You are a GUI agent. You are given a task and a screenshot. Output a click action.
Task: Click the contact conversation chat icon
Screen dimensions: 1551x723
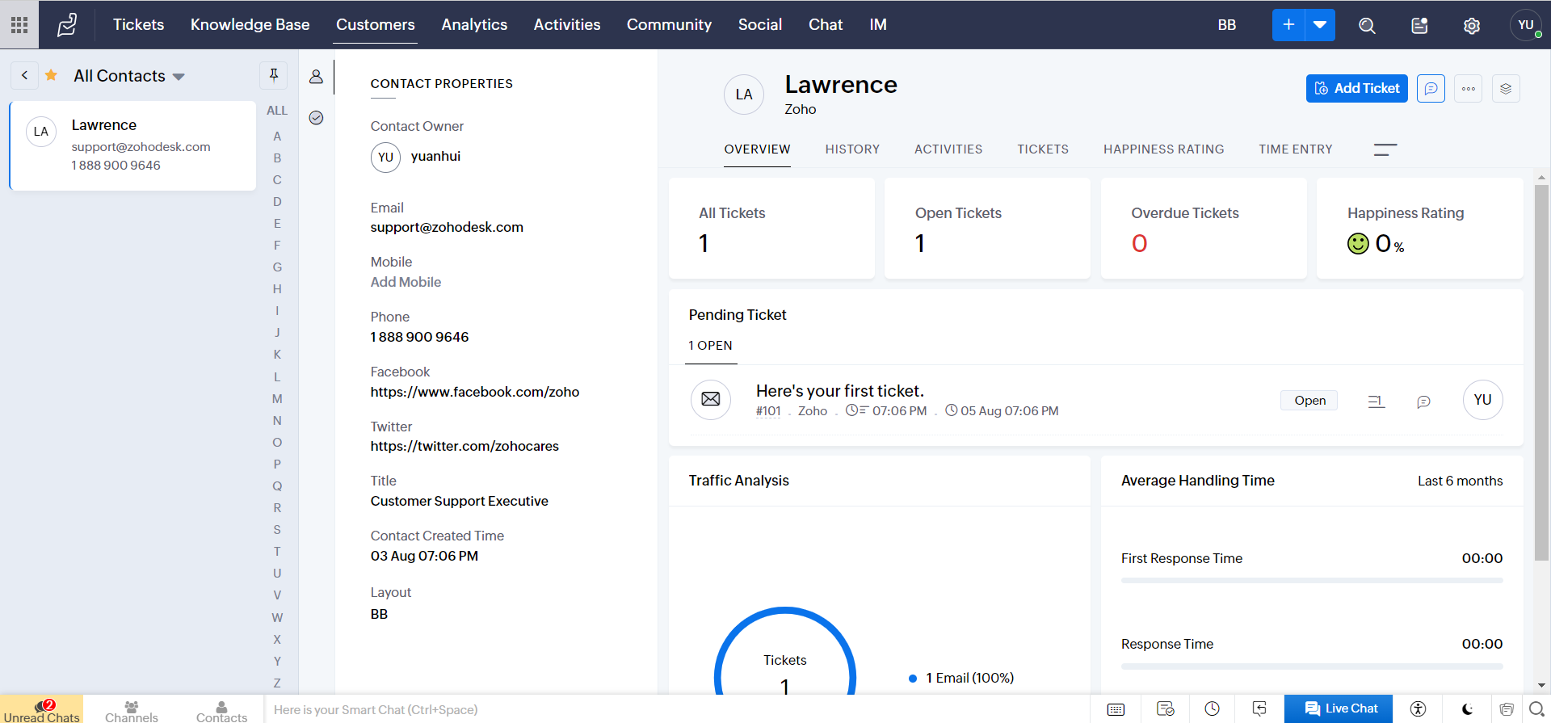1430,88
